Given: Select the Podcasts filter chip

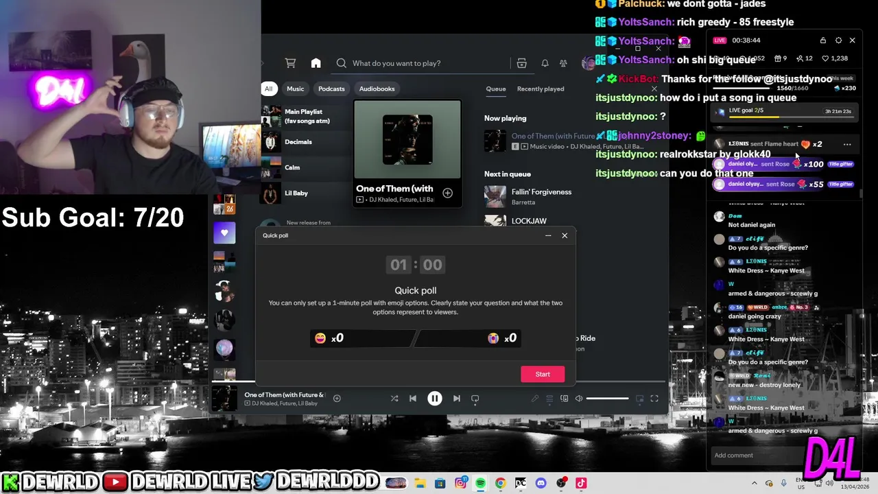Looking at the screenshot, I should point(331,89).
